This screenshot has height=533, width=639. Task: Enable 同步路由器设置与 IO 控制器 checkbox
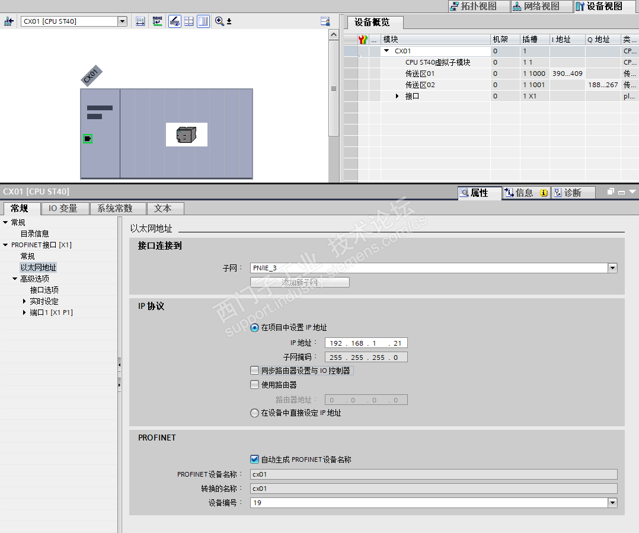(254, 371)
